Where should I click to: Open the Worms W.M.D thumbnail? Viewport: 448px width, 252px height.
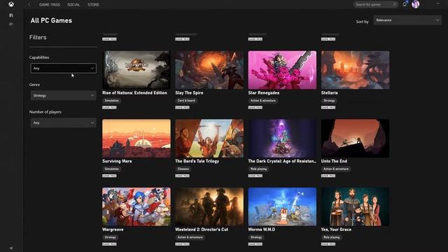click(282, 206)
